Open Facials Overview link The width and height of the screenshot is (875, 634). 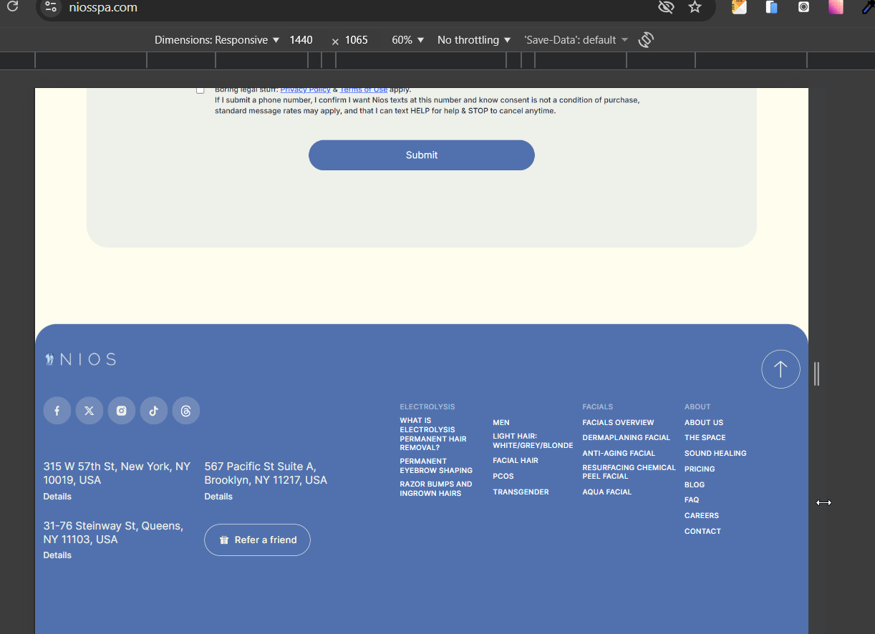(x=618, y=423)
